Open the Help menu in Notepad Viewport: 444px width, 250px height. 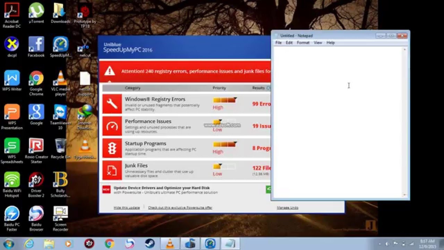pos(331,43)
